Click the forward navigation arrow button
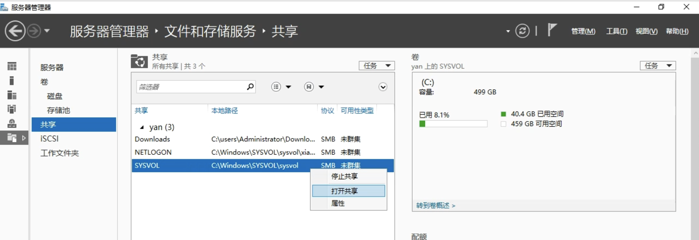This screenshot has width=699, height=240. tap(34, 31)
